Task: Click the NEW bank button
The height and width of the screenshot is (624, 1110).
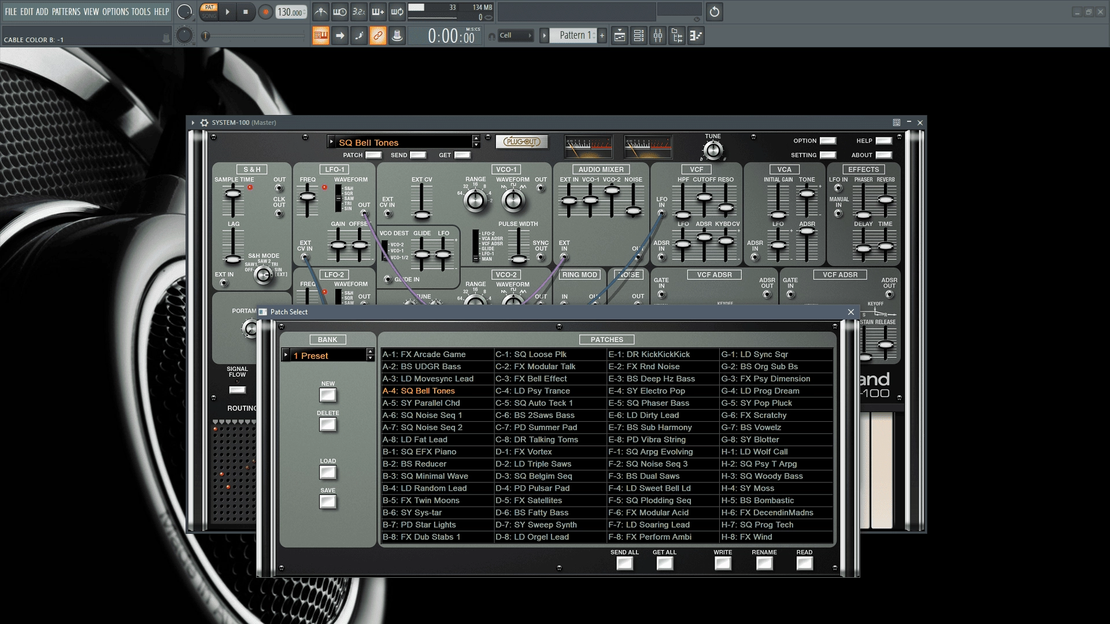Action: 328,395
